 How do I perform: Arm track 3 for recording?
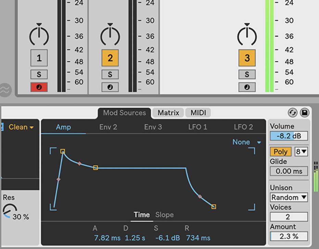click(x=247, y=87)
